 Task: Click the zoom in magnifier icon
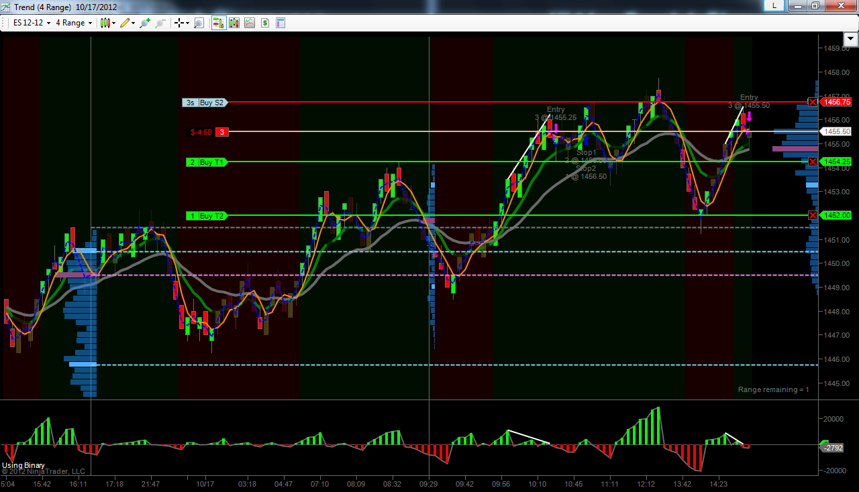[145, 23]
